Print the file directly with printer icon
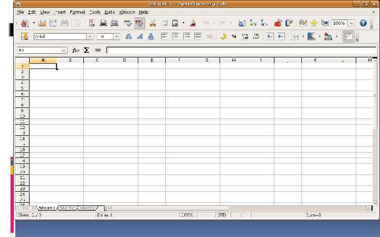380x237 pixels. pos(103,23)
